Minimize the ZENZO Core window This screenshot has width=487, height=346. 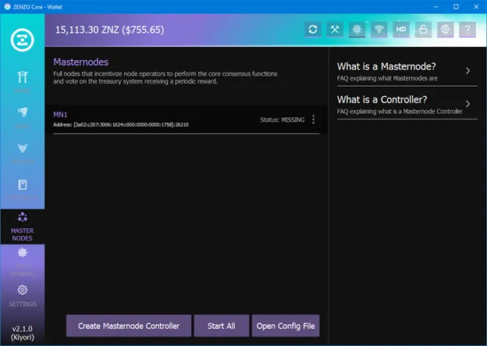pos(436,6)
